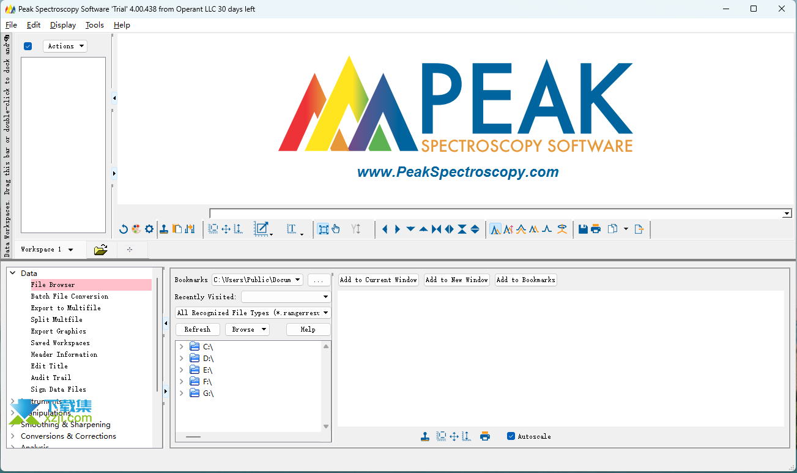The height and width of the screenshot is (473, 797).
Task: Open the Recently Visited dropdown
Action: (x=286, y=297)
